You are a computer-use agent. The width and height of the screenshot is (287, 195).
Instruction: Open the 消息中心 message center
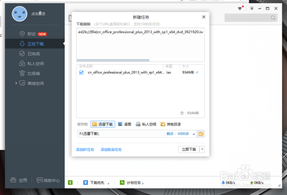point(48,180)
